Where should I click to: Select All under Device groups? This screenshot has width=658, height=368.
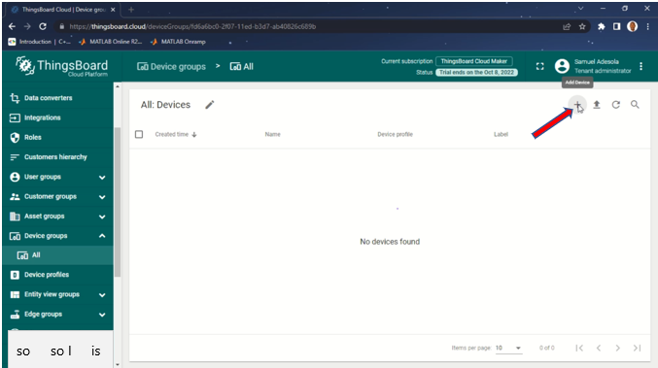point(58,254)
